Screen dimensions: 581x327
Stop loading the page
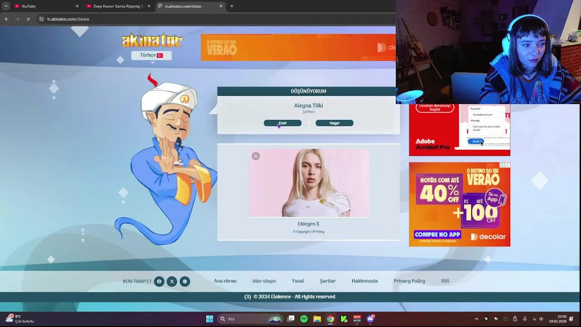pos(28,19)
